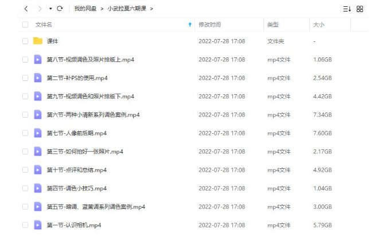
Task: Sort by 类型 column header
Action: tap(273, 25)
